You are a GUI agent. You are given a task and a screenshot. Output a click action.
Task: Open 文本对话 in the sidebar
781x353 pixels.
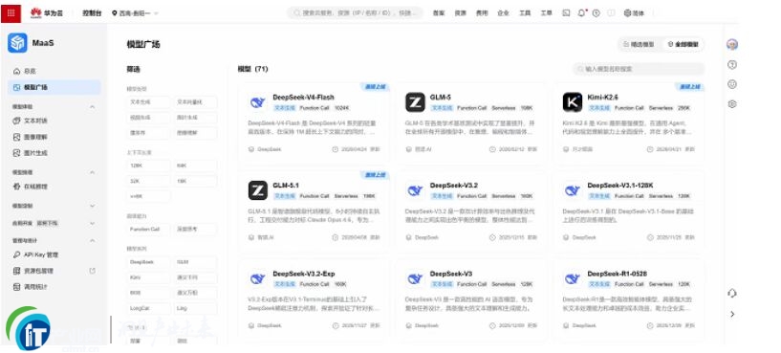31,121
